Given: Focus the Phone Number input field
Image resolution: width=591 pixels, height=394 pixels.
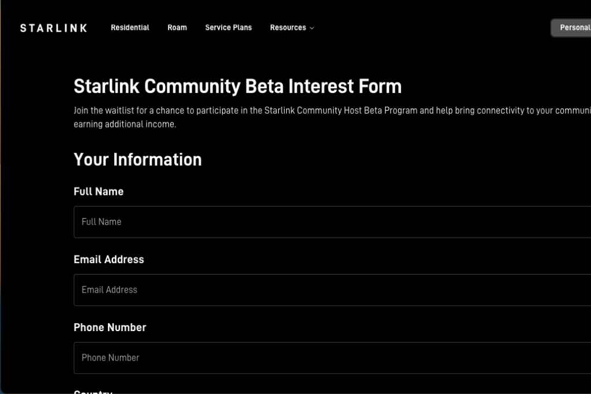Looking at the screenshot, I should (x=332, y=358).
